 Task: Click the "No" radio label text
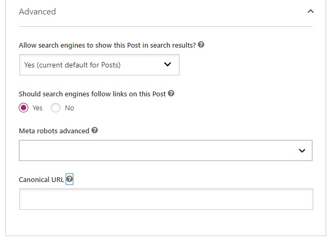pyautogui.click(x=70, y=108)
